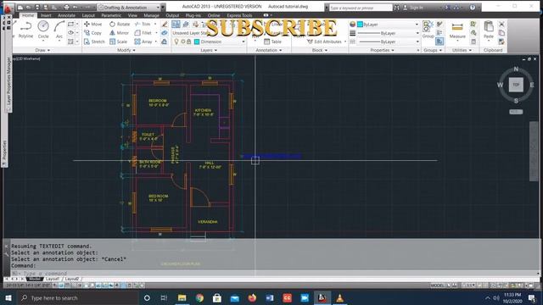Open Google Chrome from the taskbar
The height and width of the screenshot is (305, 543).
199,297
